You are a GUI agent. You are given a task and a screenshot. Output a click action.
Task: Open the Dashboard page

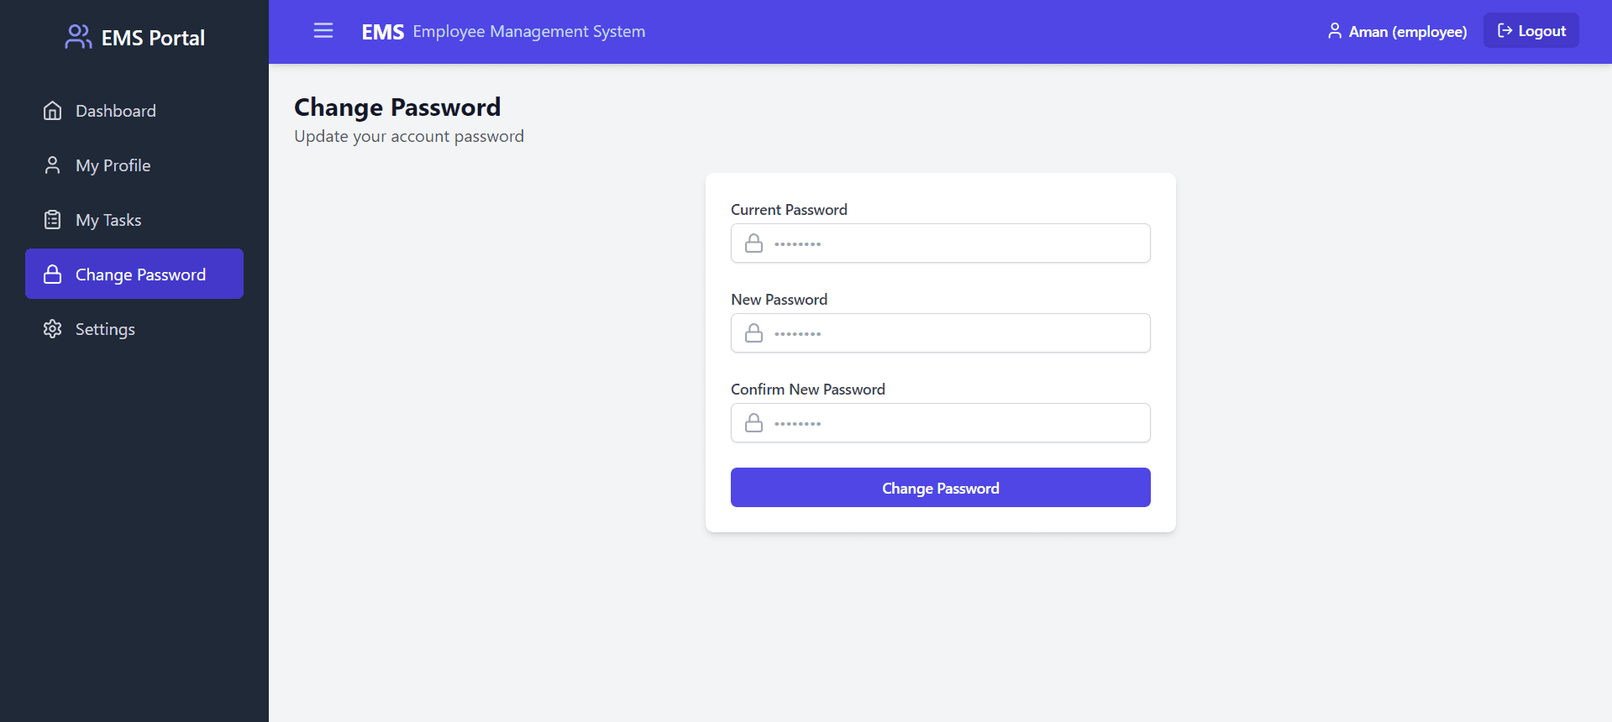tap(134, 111)
